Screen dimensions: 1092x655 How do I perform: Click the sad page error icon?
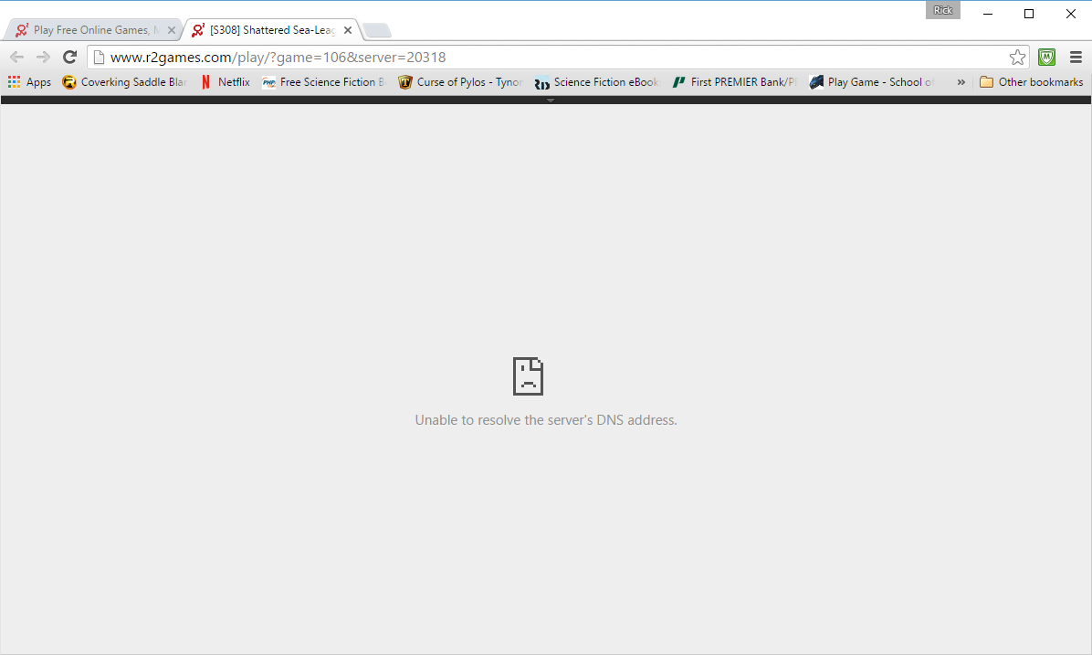click(528, 375)
